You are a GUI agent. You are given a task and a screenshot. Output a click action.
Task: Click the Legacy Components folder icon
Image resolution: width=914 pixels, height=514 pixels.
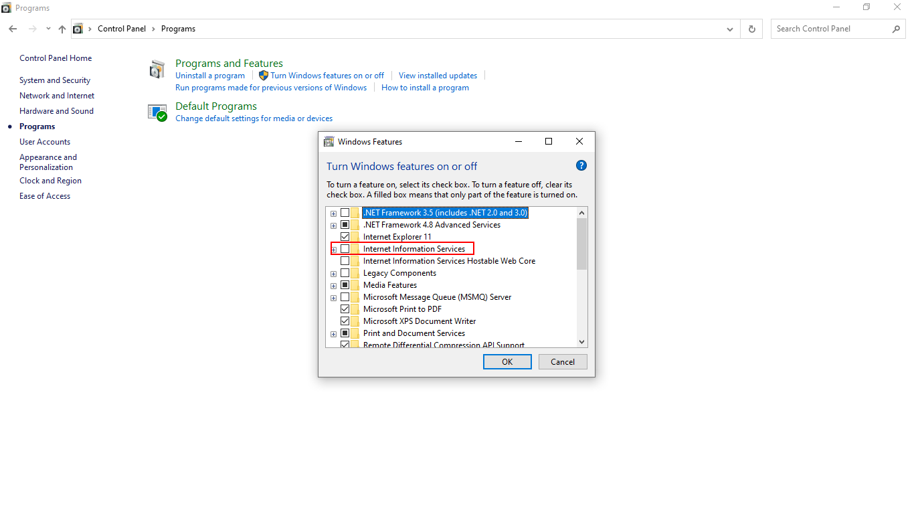(x=355, y=273)
